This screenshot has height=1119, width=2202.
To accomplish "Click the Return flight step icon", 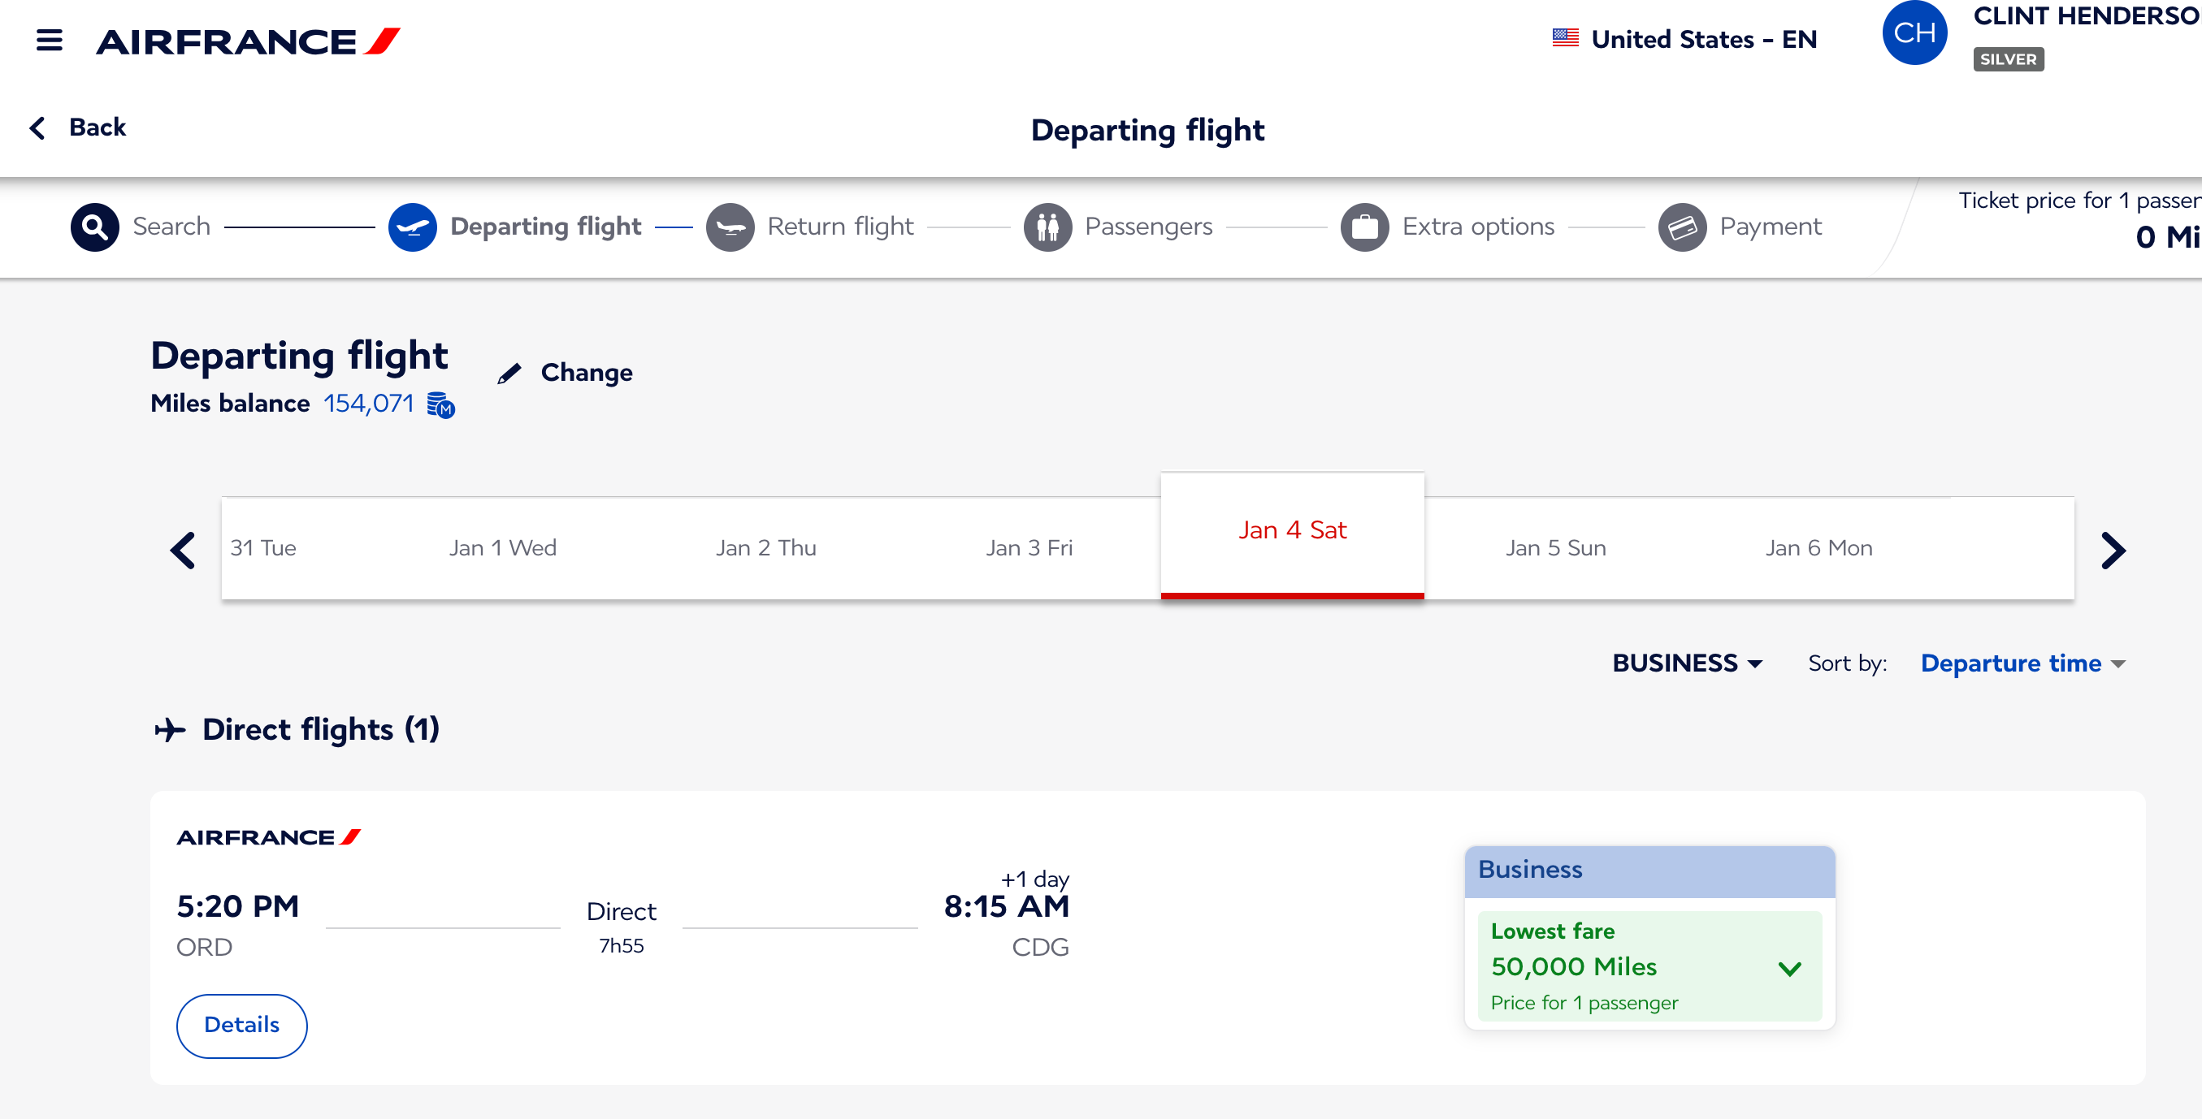I will [x=730, y=227].
